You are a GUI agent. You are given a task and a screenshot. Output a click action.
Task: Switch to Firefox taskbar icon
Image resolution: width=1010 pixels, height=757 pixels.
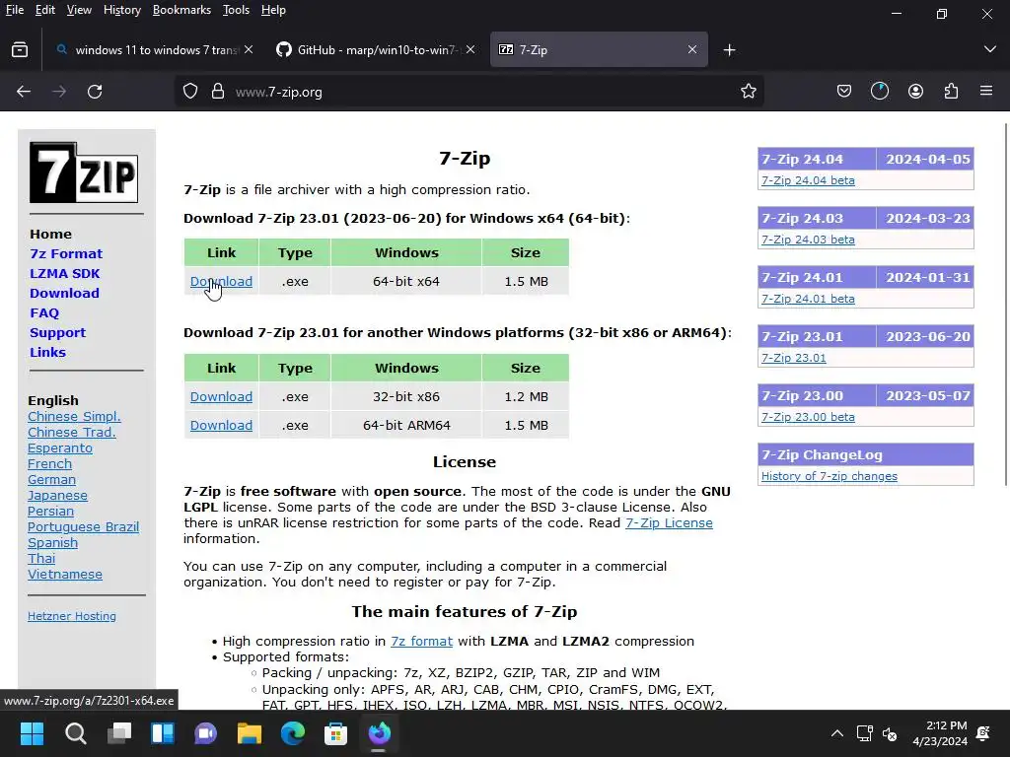tap(380, 733)
